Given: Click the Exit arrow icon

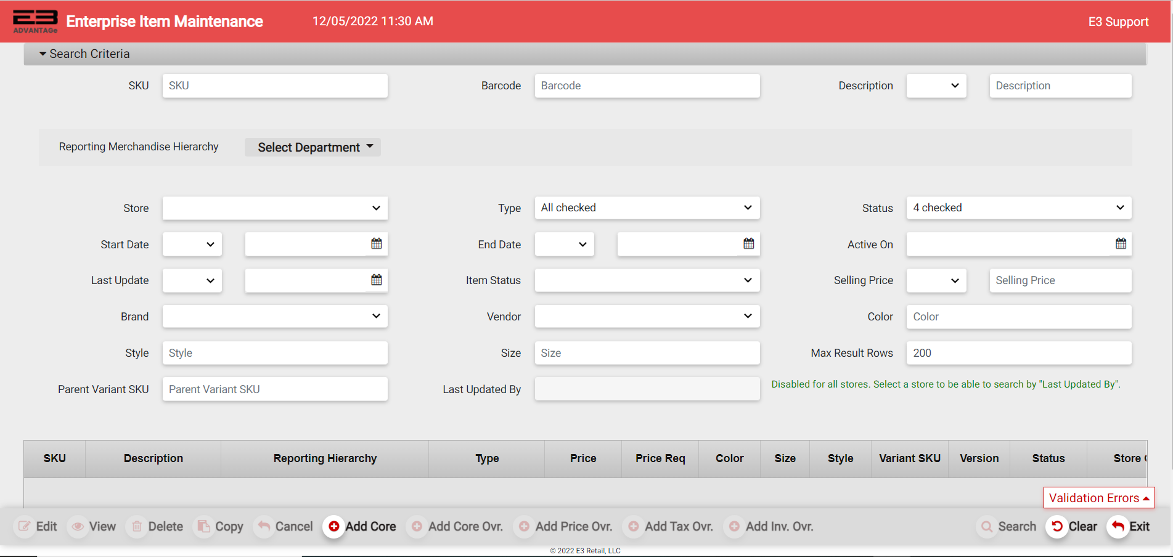Looking at the screenshot, I should 1118,526.
